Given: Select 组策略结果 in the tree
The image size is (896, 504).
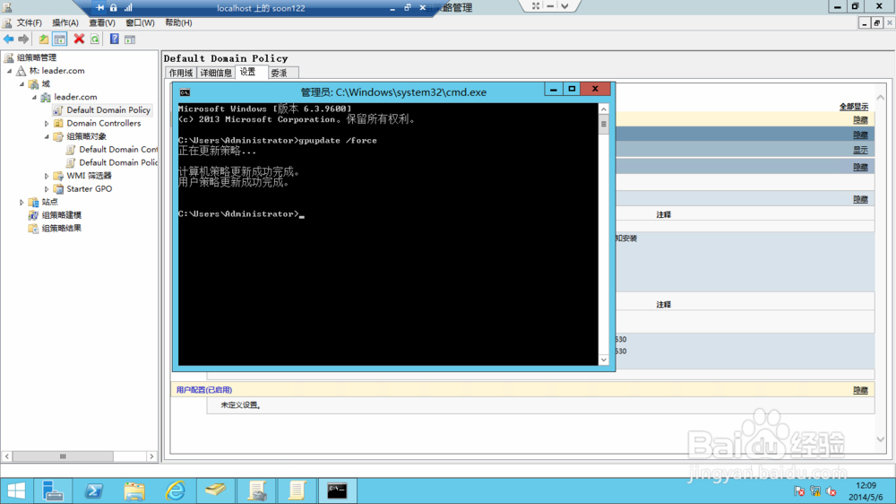Looking at the screenshot, I should (x=62, y=229).
